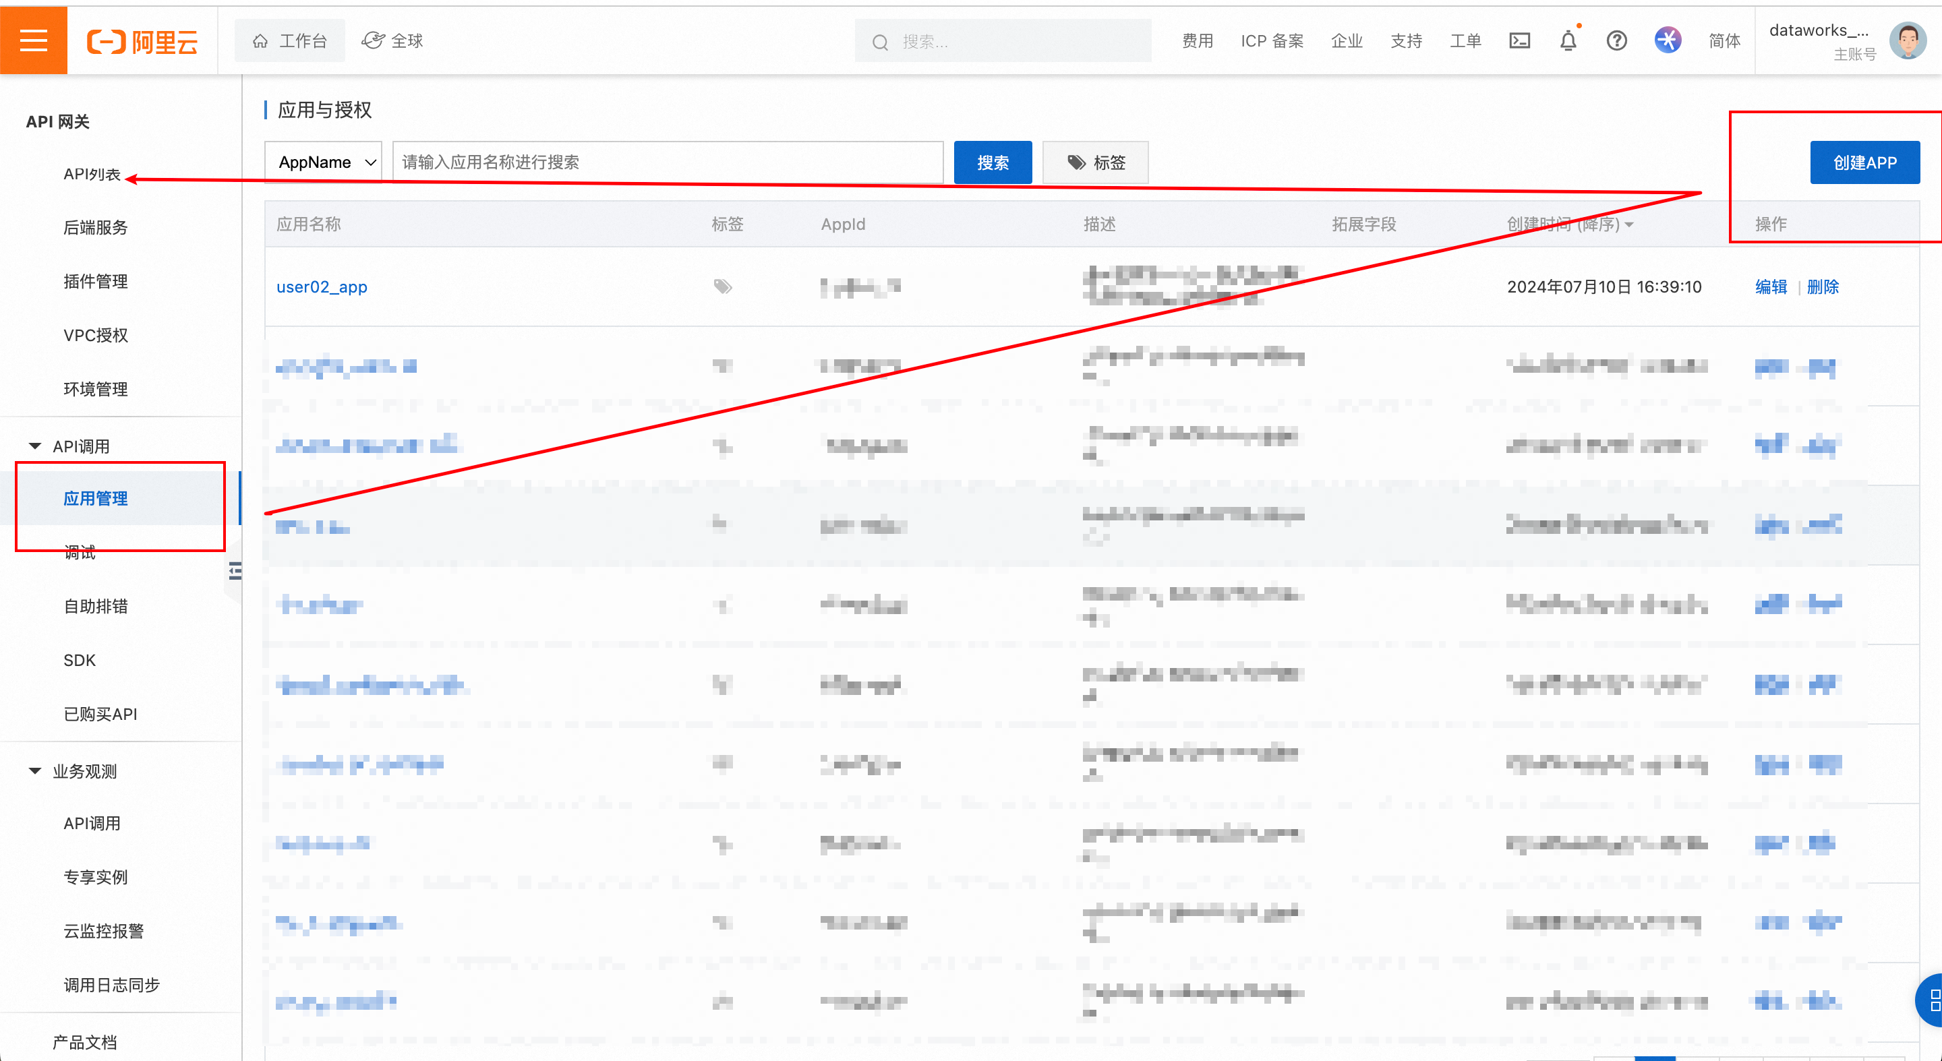Open 专享实例 in the sidebar

[96, 876]
